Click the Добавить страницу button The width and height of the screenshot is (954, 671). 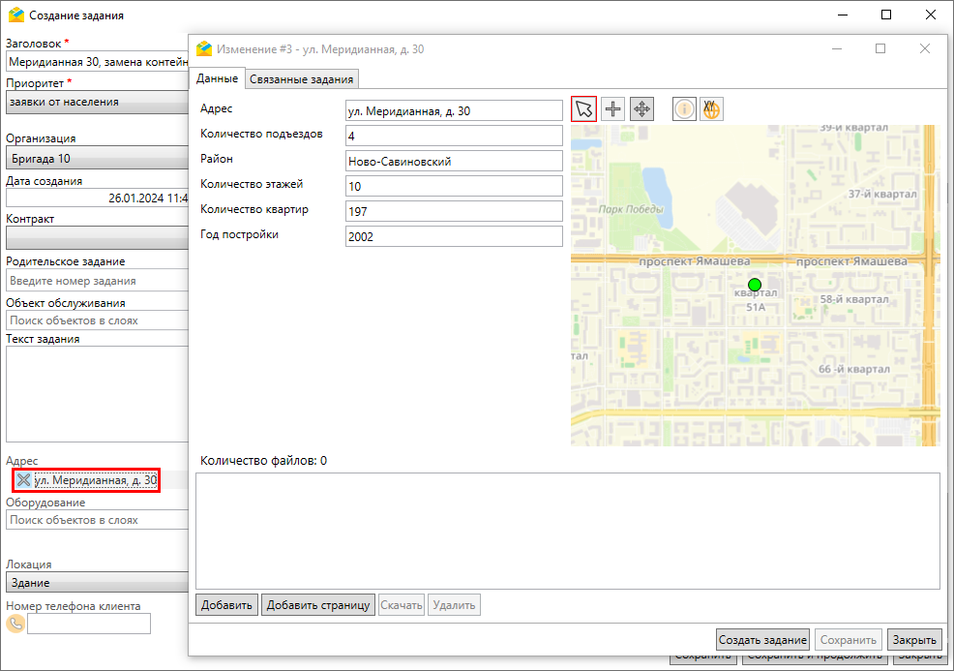click(317, 605)
